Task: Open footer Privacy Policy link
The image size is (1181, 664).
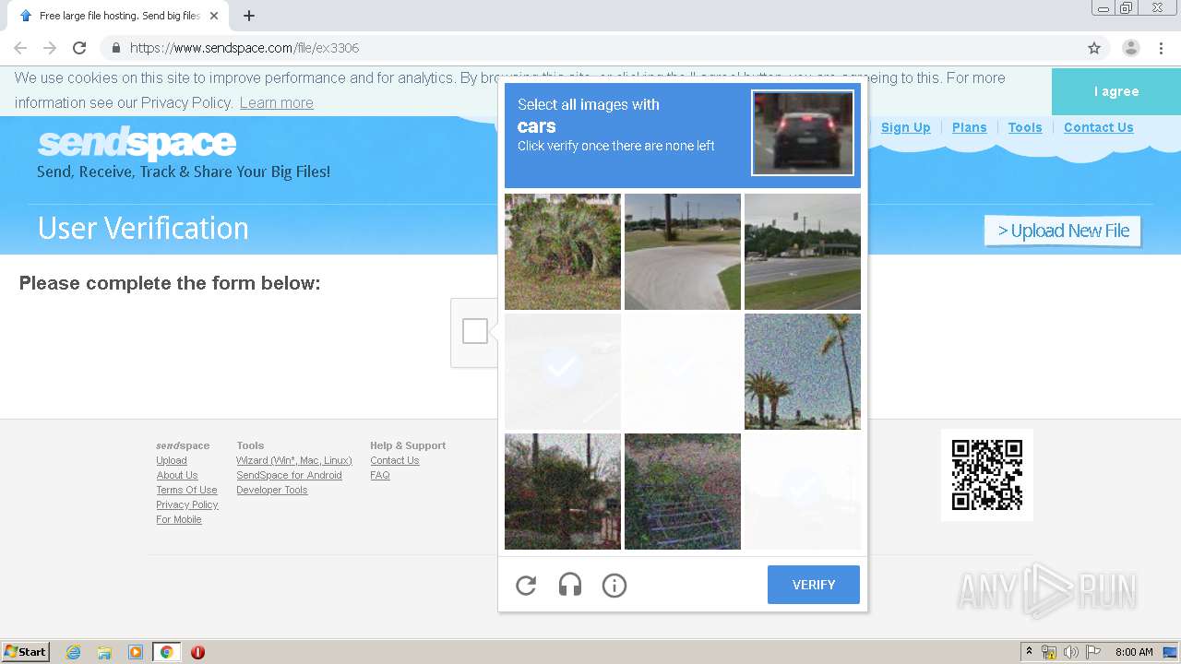Action: (x=187, y=504)
